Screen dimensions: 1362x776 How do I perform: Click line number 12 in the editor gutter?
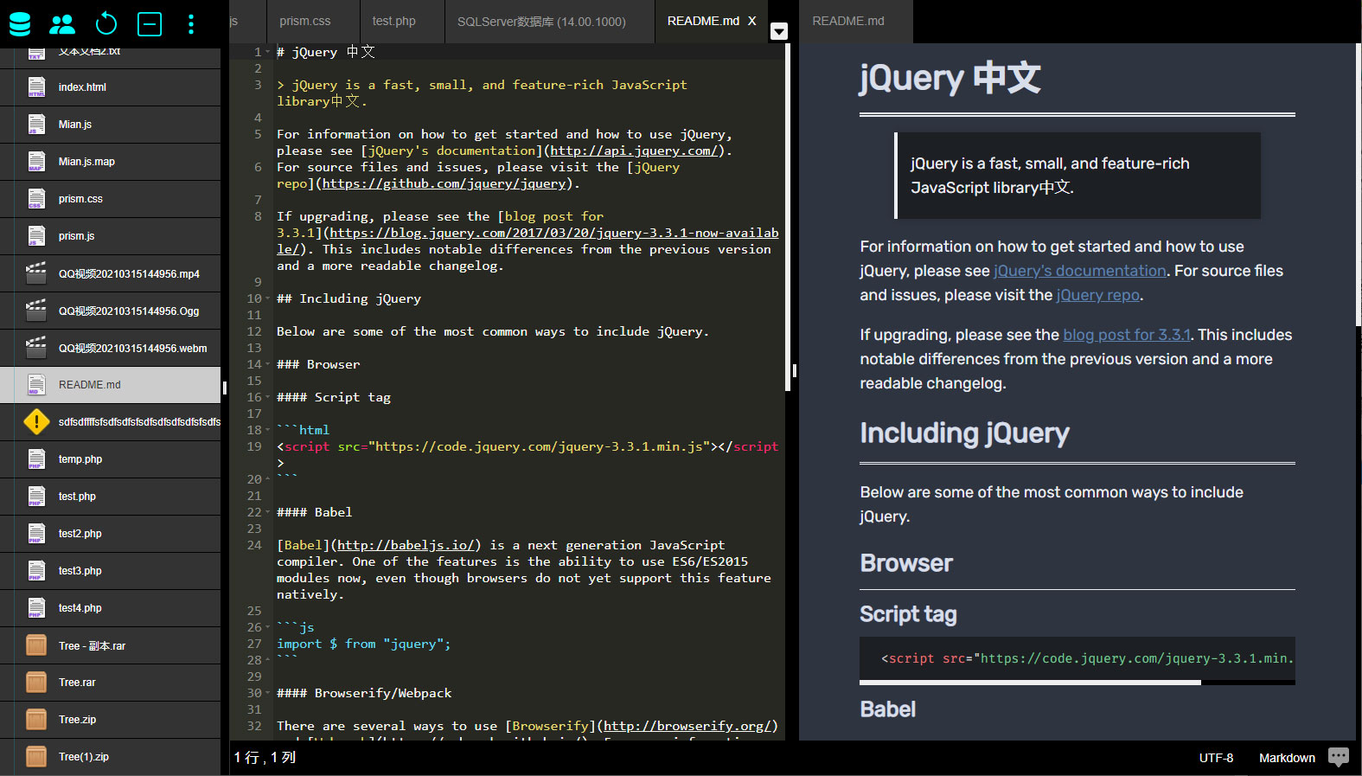coord(254,332)
